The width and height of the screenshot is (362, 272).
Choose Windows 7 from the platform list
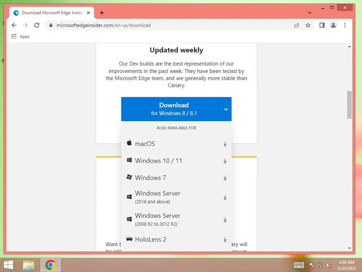pos(176,178)
